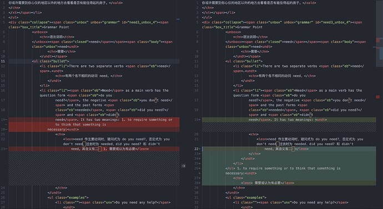Screen dimensions: 383x209
Task: Click "There are two separate verbs" line in the left pane
Action: pyautogui.click(x=105, y=66)
